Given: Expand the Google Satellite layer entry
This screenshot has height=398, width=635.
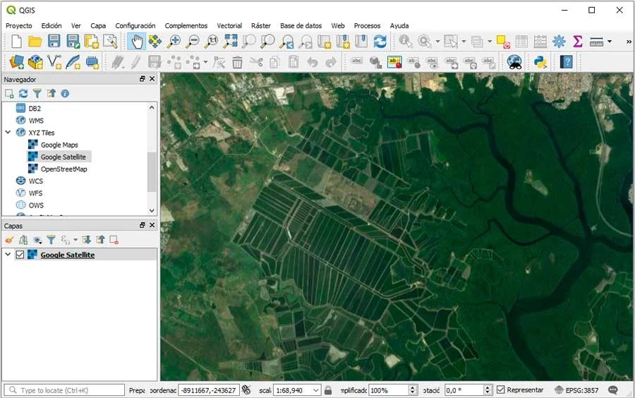Looking at the screenshot, I should [8, 255].
